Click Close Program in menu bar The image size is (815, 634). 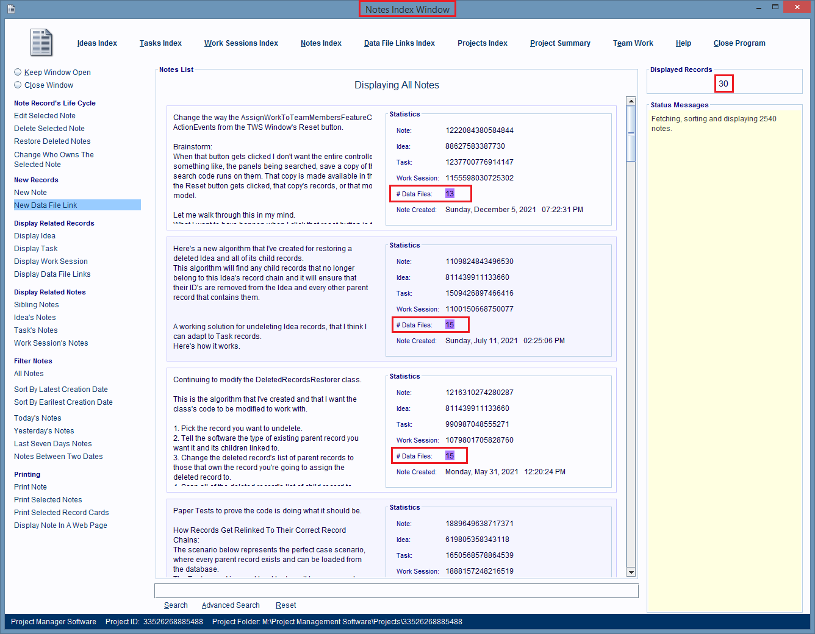click(739, 43)
